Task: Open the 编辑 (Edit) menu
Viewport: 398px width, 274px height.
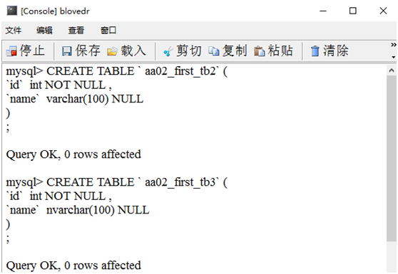Action: 44,31
